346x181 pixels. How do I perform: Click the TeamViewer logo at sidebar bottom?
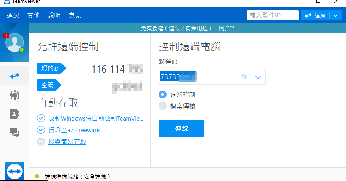[15, 171]
